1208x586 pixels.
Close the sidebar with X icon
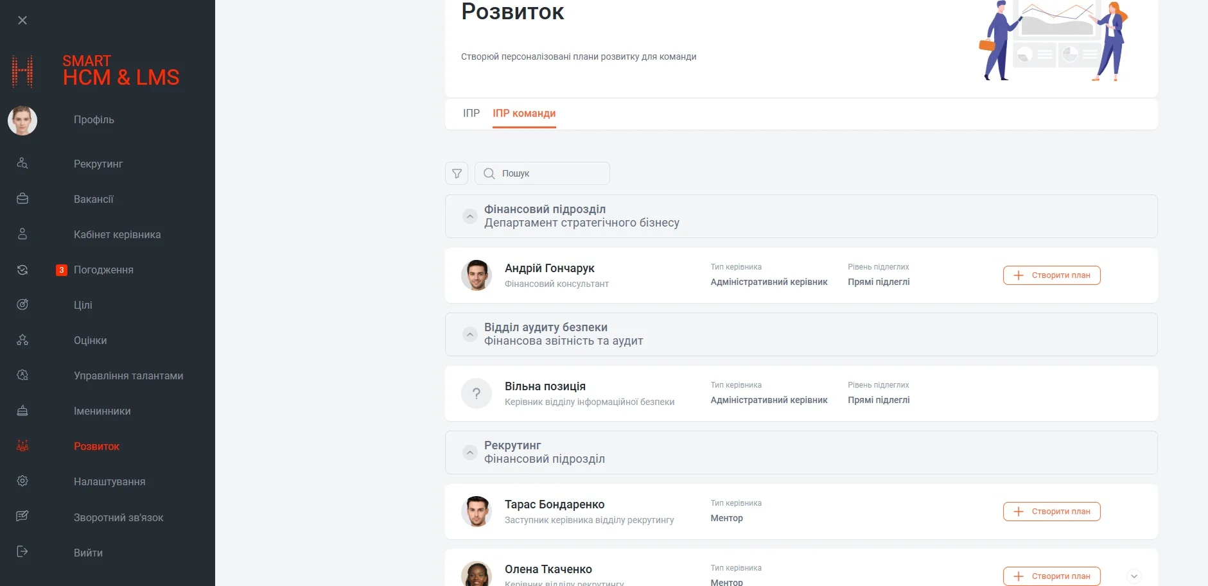pos(22,21)
